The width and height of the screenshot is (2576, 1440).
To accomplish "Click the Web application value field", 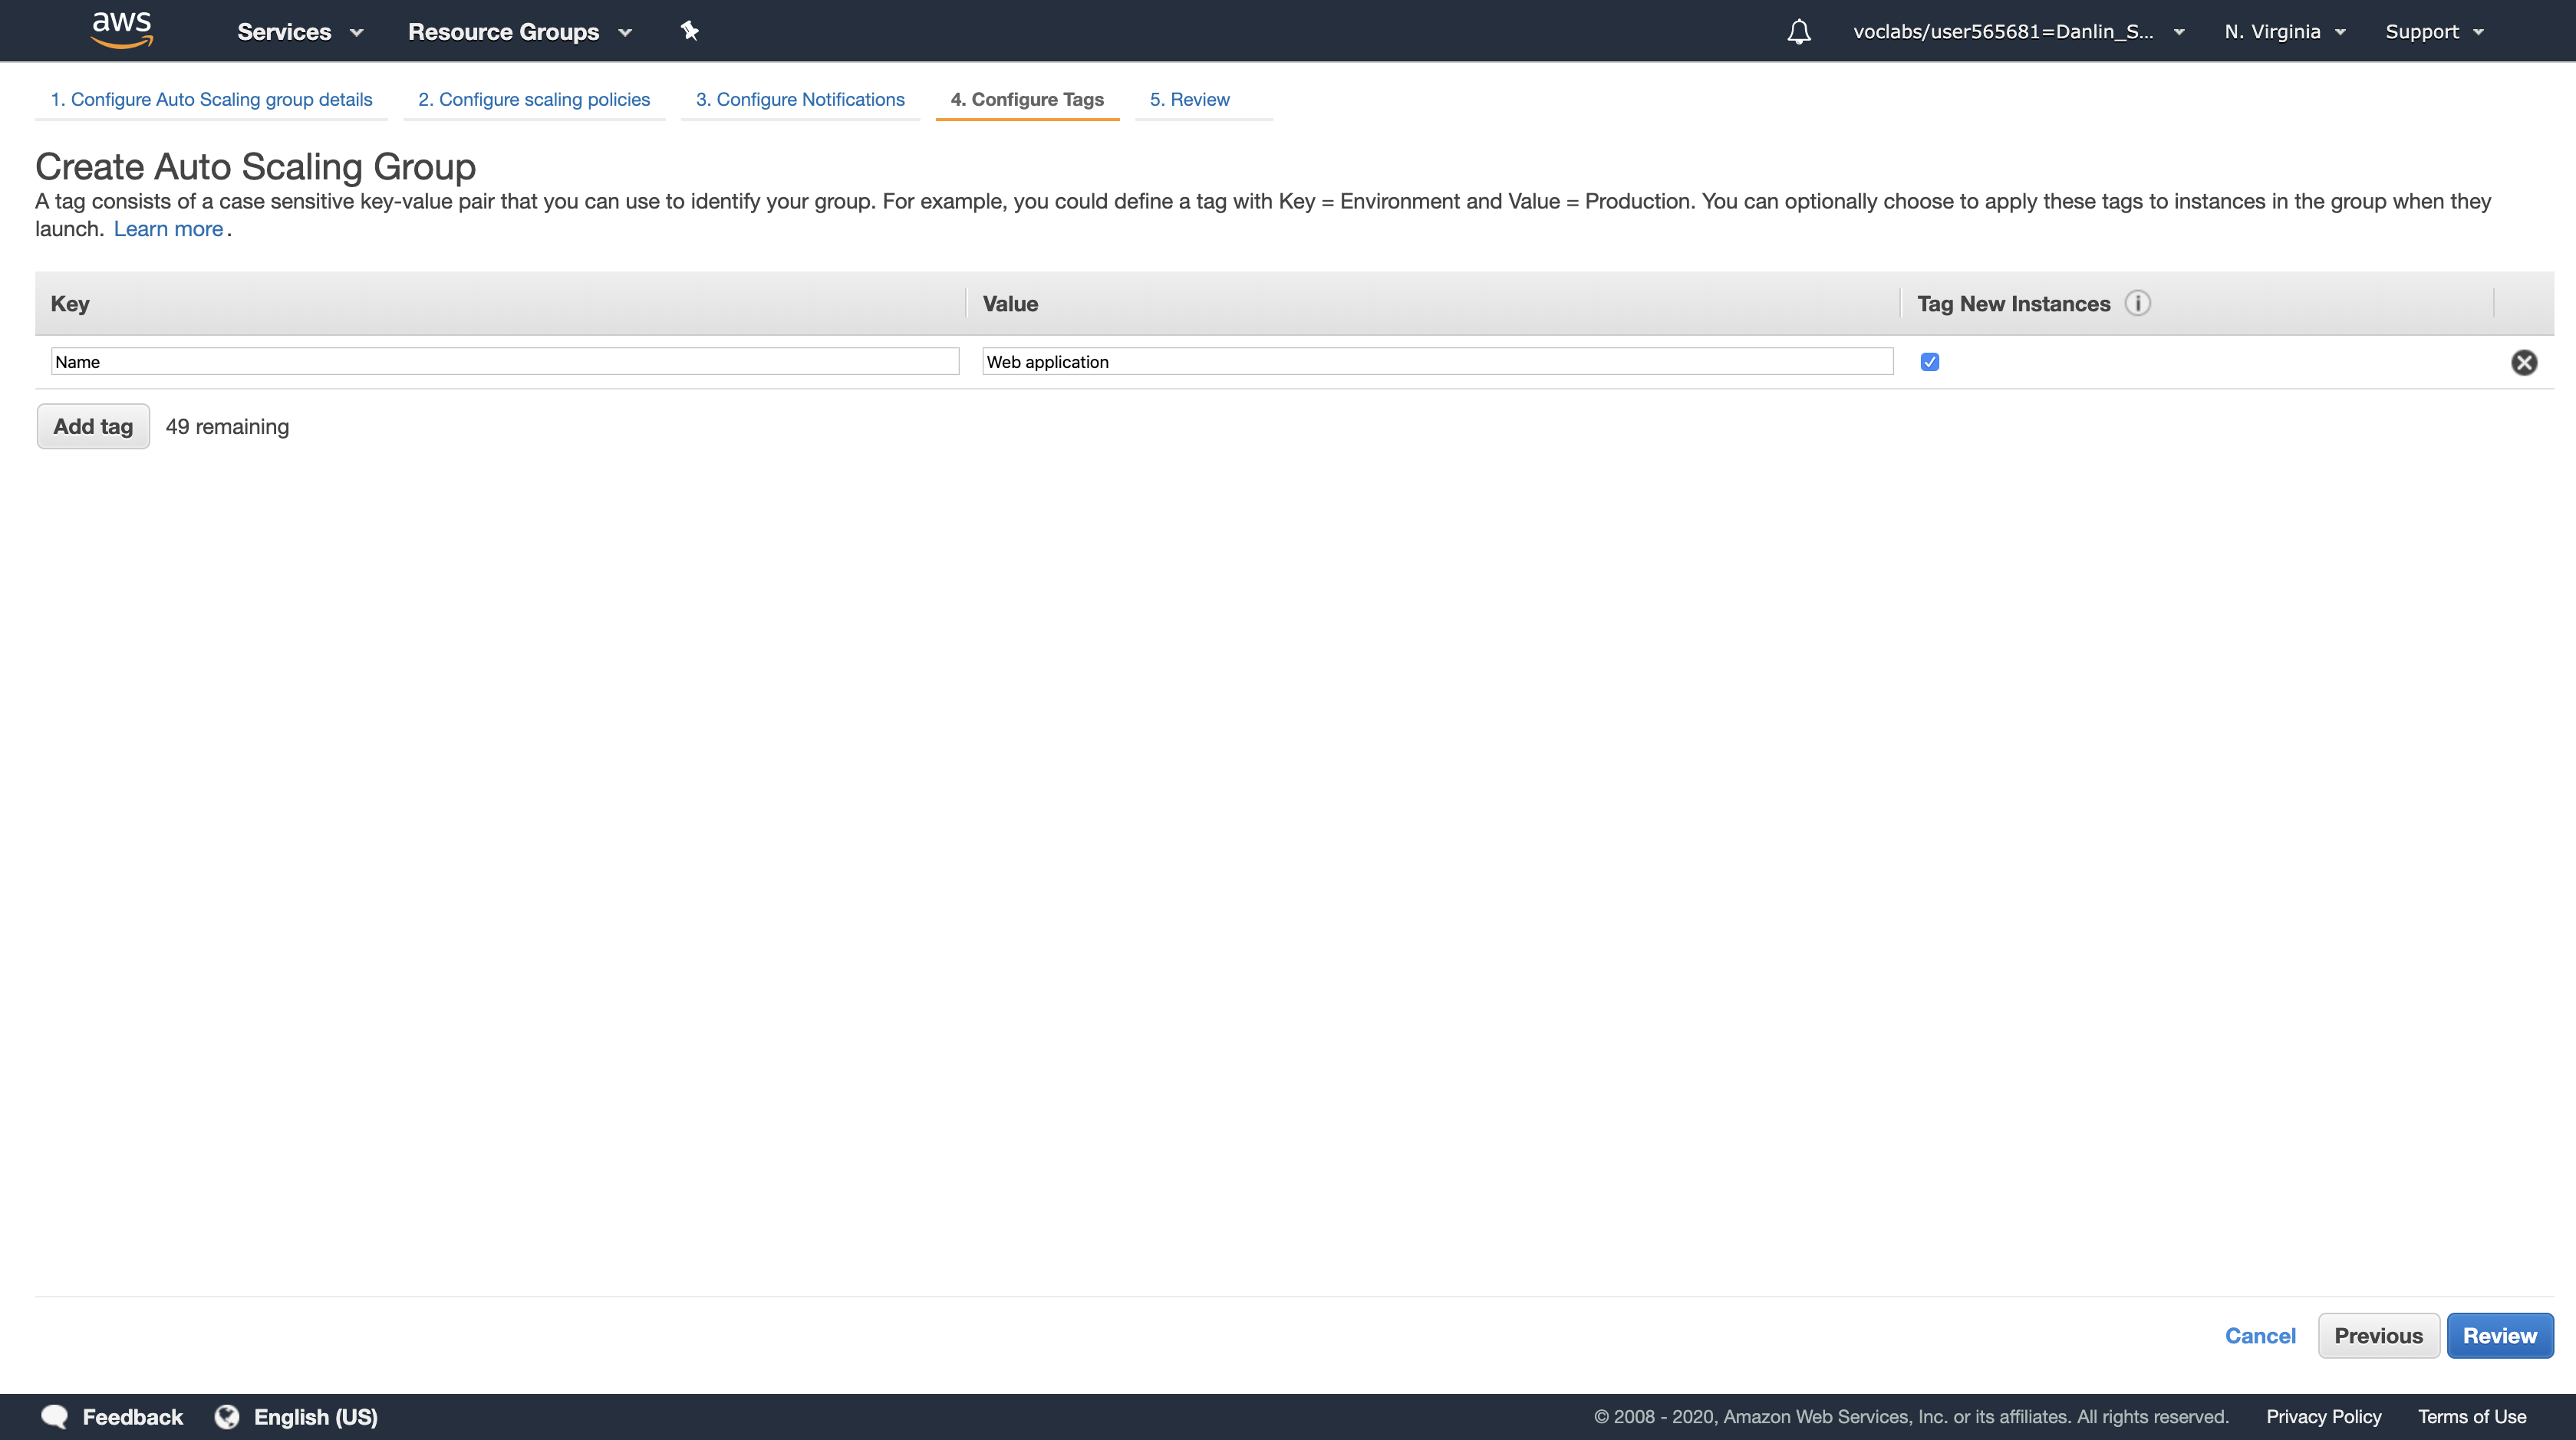I will tap(1436, 362).
